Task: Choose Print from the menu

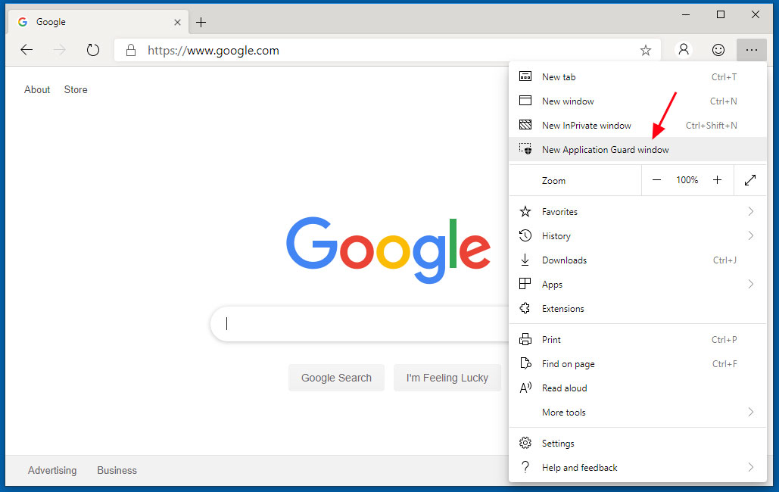Action: pyautogui.click(x=638, y=339)
